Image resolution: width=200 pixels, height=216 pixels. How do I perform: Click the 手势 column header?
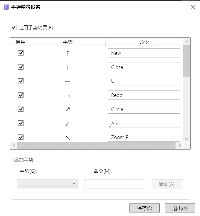[x=68, y=42]
